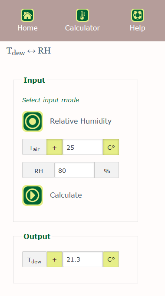Click the Calculator menu label
This screenshot has height=296, width=165.
[x=82, y=28]
